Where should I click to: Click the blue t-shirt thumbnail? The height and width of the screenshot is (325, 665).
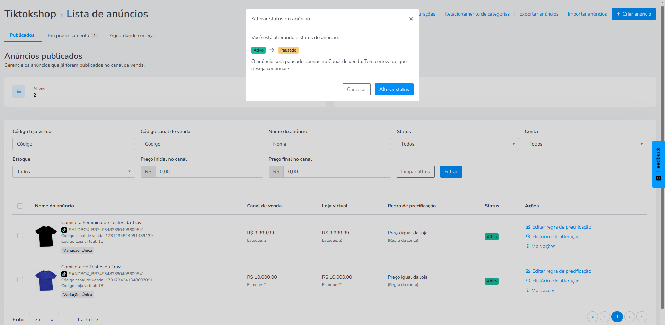point(46,280)
